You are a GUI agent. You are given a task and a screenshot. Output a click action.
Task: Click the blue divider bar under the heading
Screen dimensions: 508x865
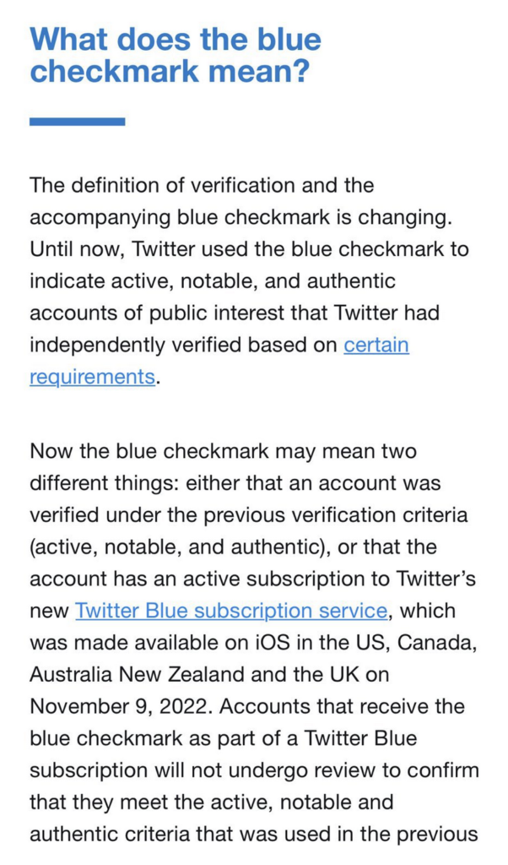(x=77, y=122)
